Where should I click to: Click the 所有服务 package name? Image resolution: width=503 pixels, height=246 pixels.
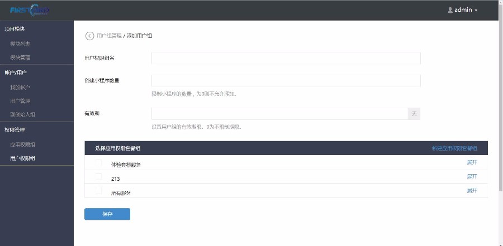pyautogui.click(x=121, y=193)
